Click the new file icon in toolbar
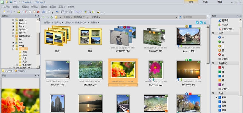This screenshot has width=243, height=113. click(5, 12)
